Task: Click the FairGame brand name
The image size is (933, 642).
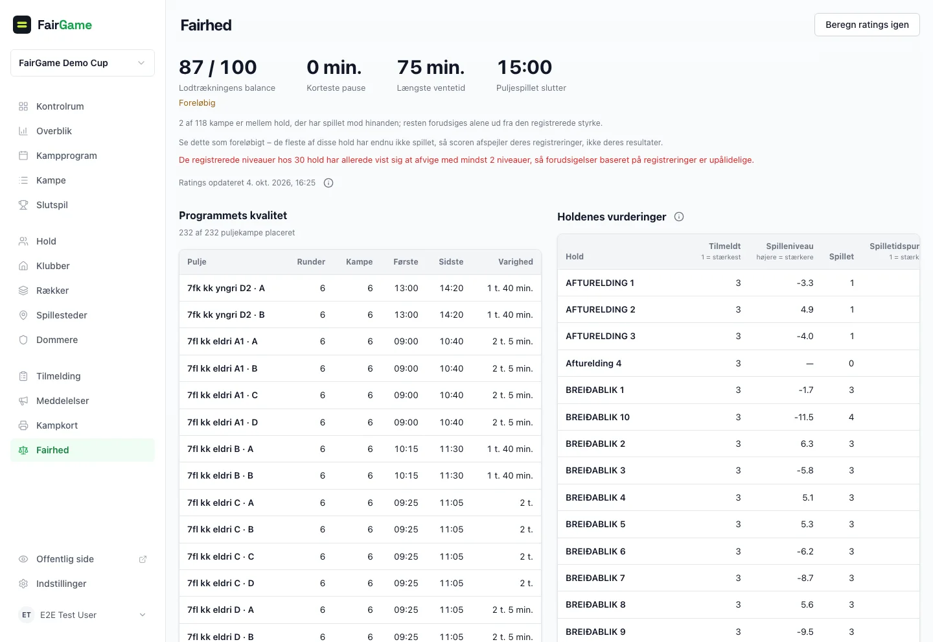Action: (x=65, y=25)
